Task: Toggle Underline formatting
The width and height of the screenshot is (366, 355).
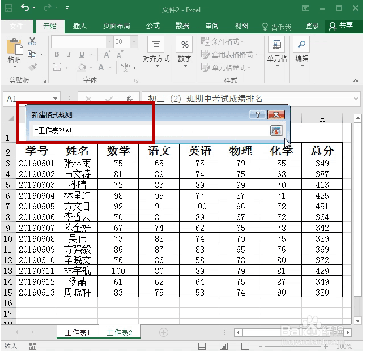Action: coord(82,54)
